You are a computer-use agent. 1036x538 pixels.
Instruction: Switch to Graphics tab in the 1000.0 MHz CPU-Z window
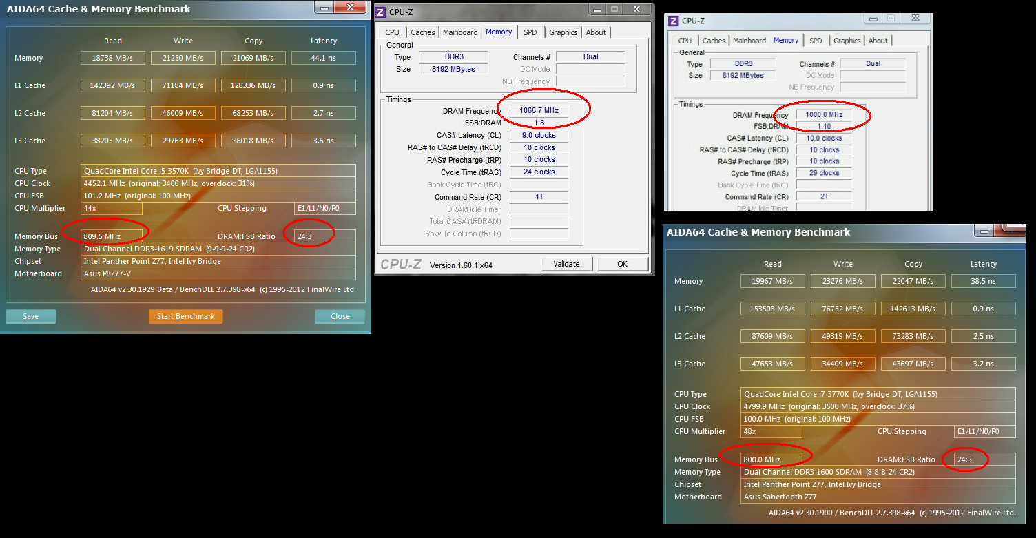coord(847,41)
